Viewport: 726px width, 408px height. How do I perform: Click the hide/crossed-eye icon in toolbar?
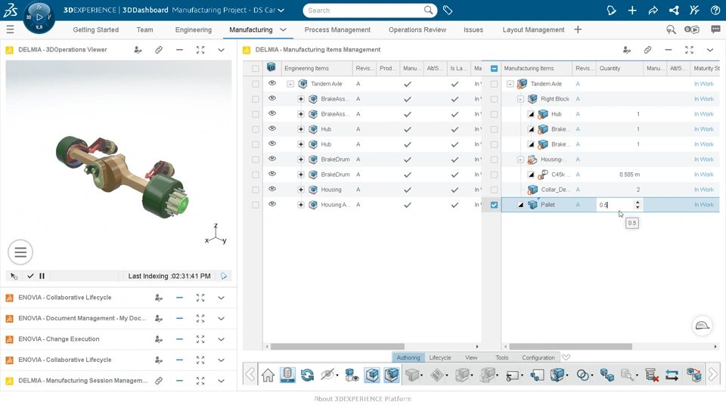pyautogui.click(x=327, y=375)
